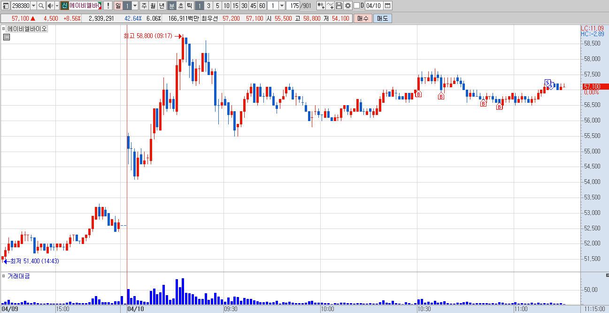The image size is (609, 313).
Task: Click the add candlestick chart icon
Action: (321, 6)
